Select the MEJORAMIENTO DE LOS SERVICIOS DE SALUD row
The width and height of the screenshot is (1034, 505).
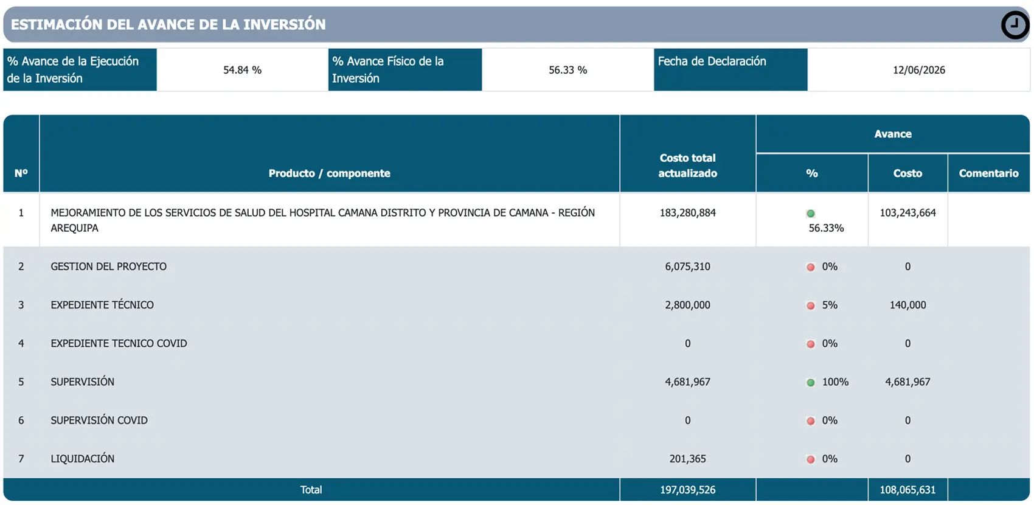516,220
